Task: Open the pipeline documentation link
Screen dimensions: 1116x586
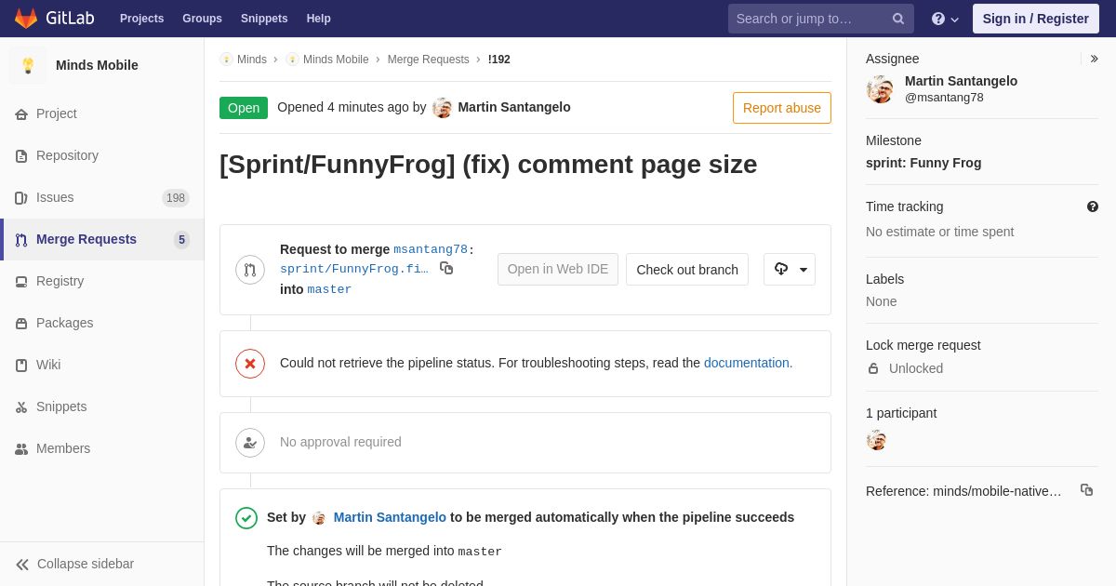Action: [748, 363]
